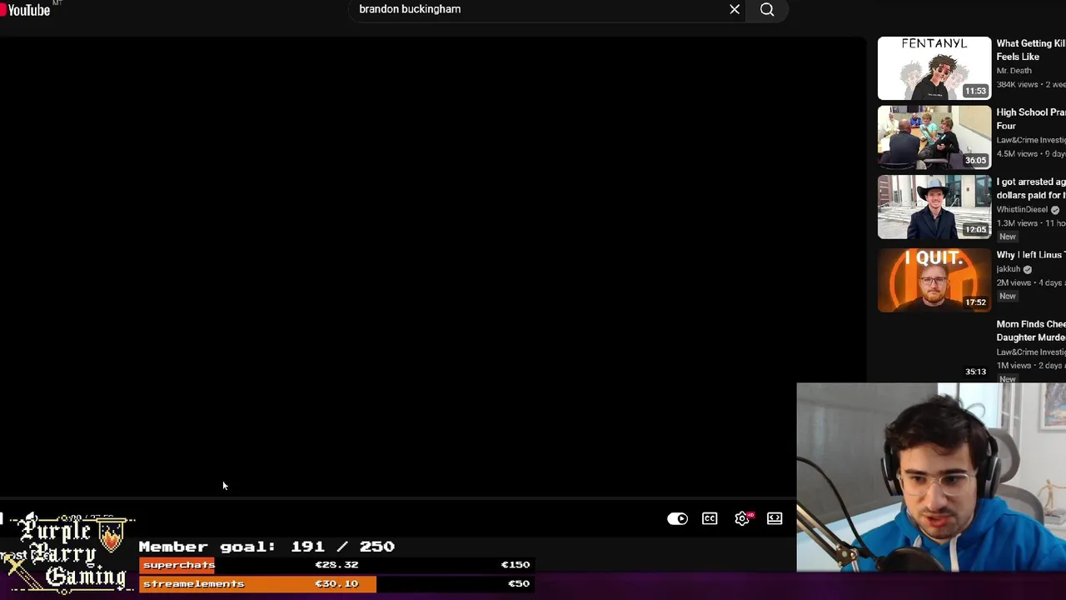Open 'Why I left Linus' video title
The image size is (1066, 600).
[1031, 255]
